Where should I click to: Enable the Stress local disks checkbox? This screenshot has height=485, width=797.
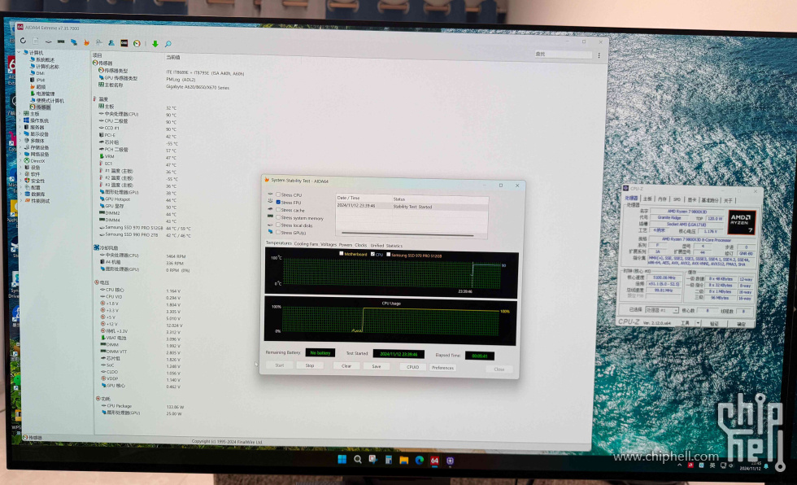coord(278,225)
